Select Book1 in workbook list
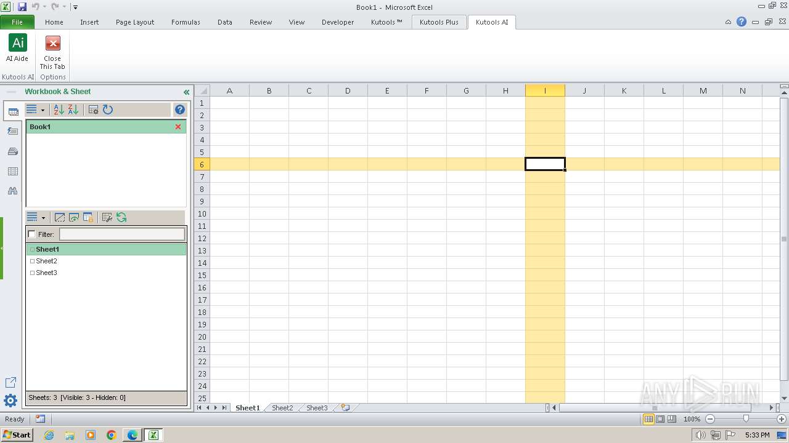Screen dimensions: 789x443 tap(105, 127)
